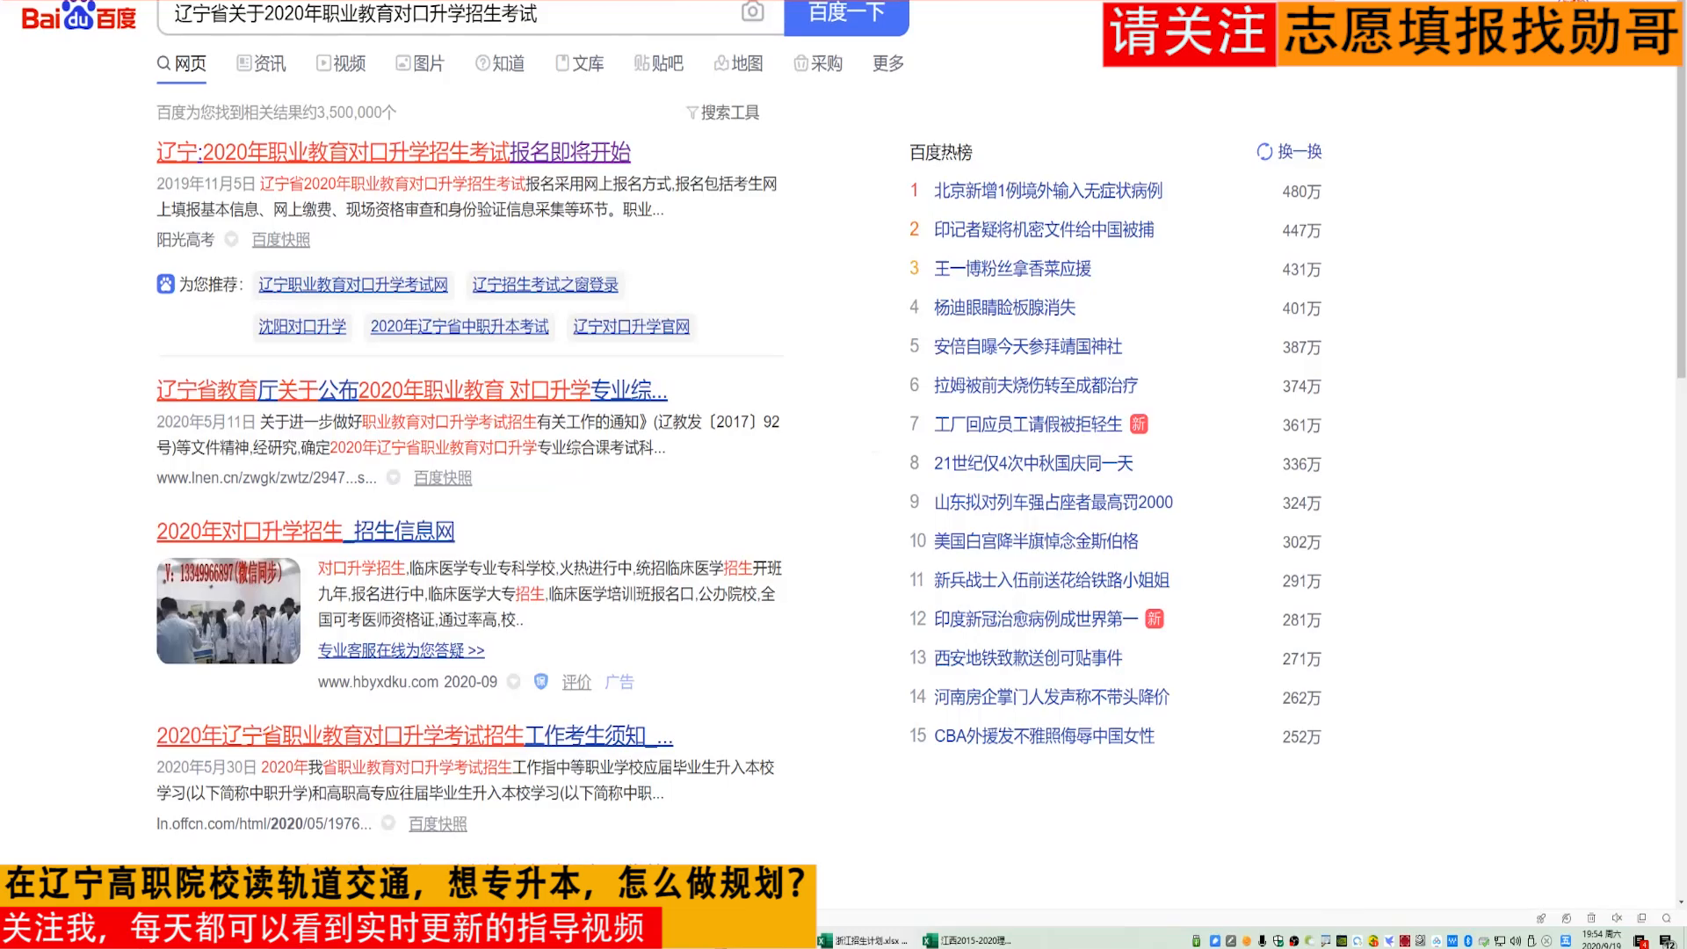This screenshot has height=949, width=1687.
Task: Open 百度快照 for the lnen.cn result
Action: click(443, 478)
